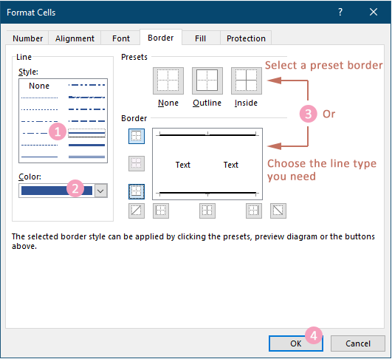Select None in the line Style list

(x=39, y=86)
